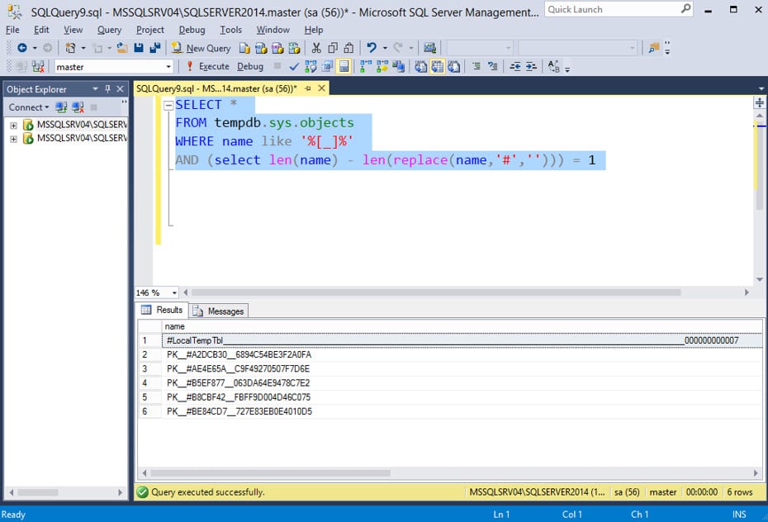This screenshot has width=768, height=522.
Task: Click the Paste icon
Action: 348,48
